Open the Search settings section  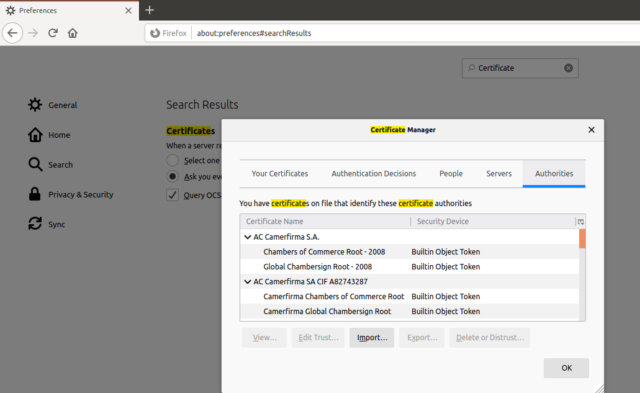point(62,165)
